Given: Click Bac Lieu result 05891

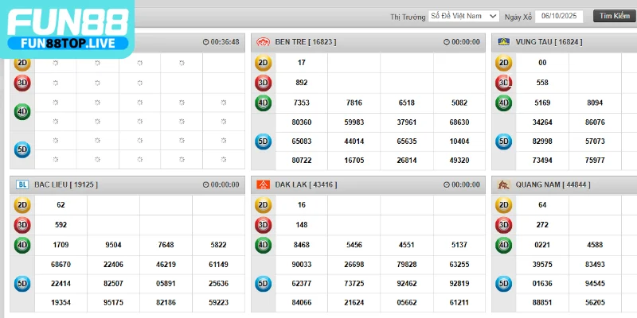Looking at the screenshot, I should (x=166, y=284).
